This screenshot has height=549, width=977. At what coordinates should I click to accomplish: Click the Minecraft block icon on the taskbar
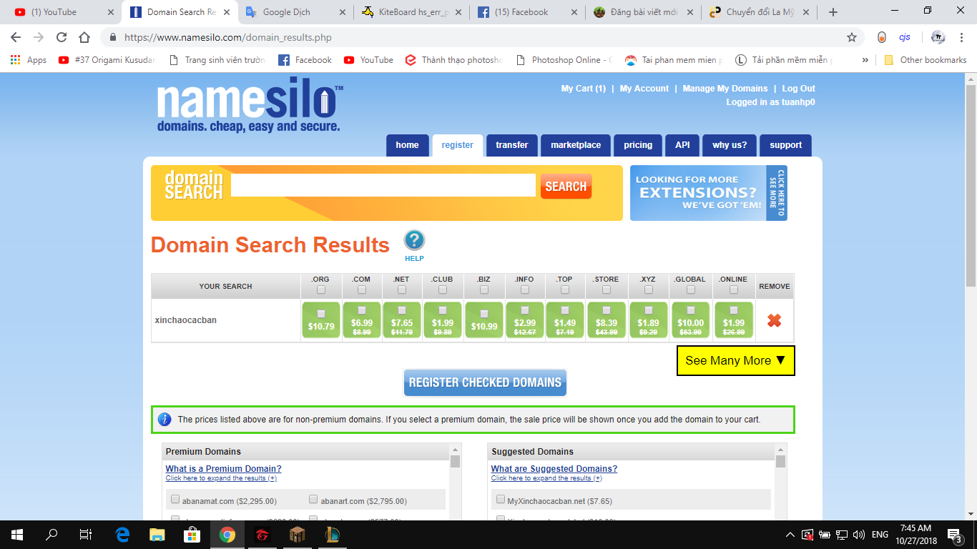tap(298, 535)
